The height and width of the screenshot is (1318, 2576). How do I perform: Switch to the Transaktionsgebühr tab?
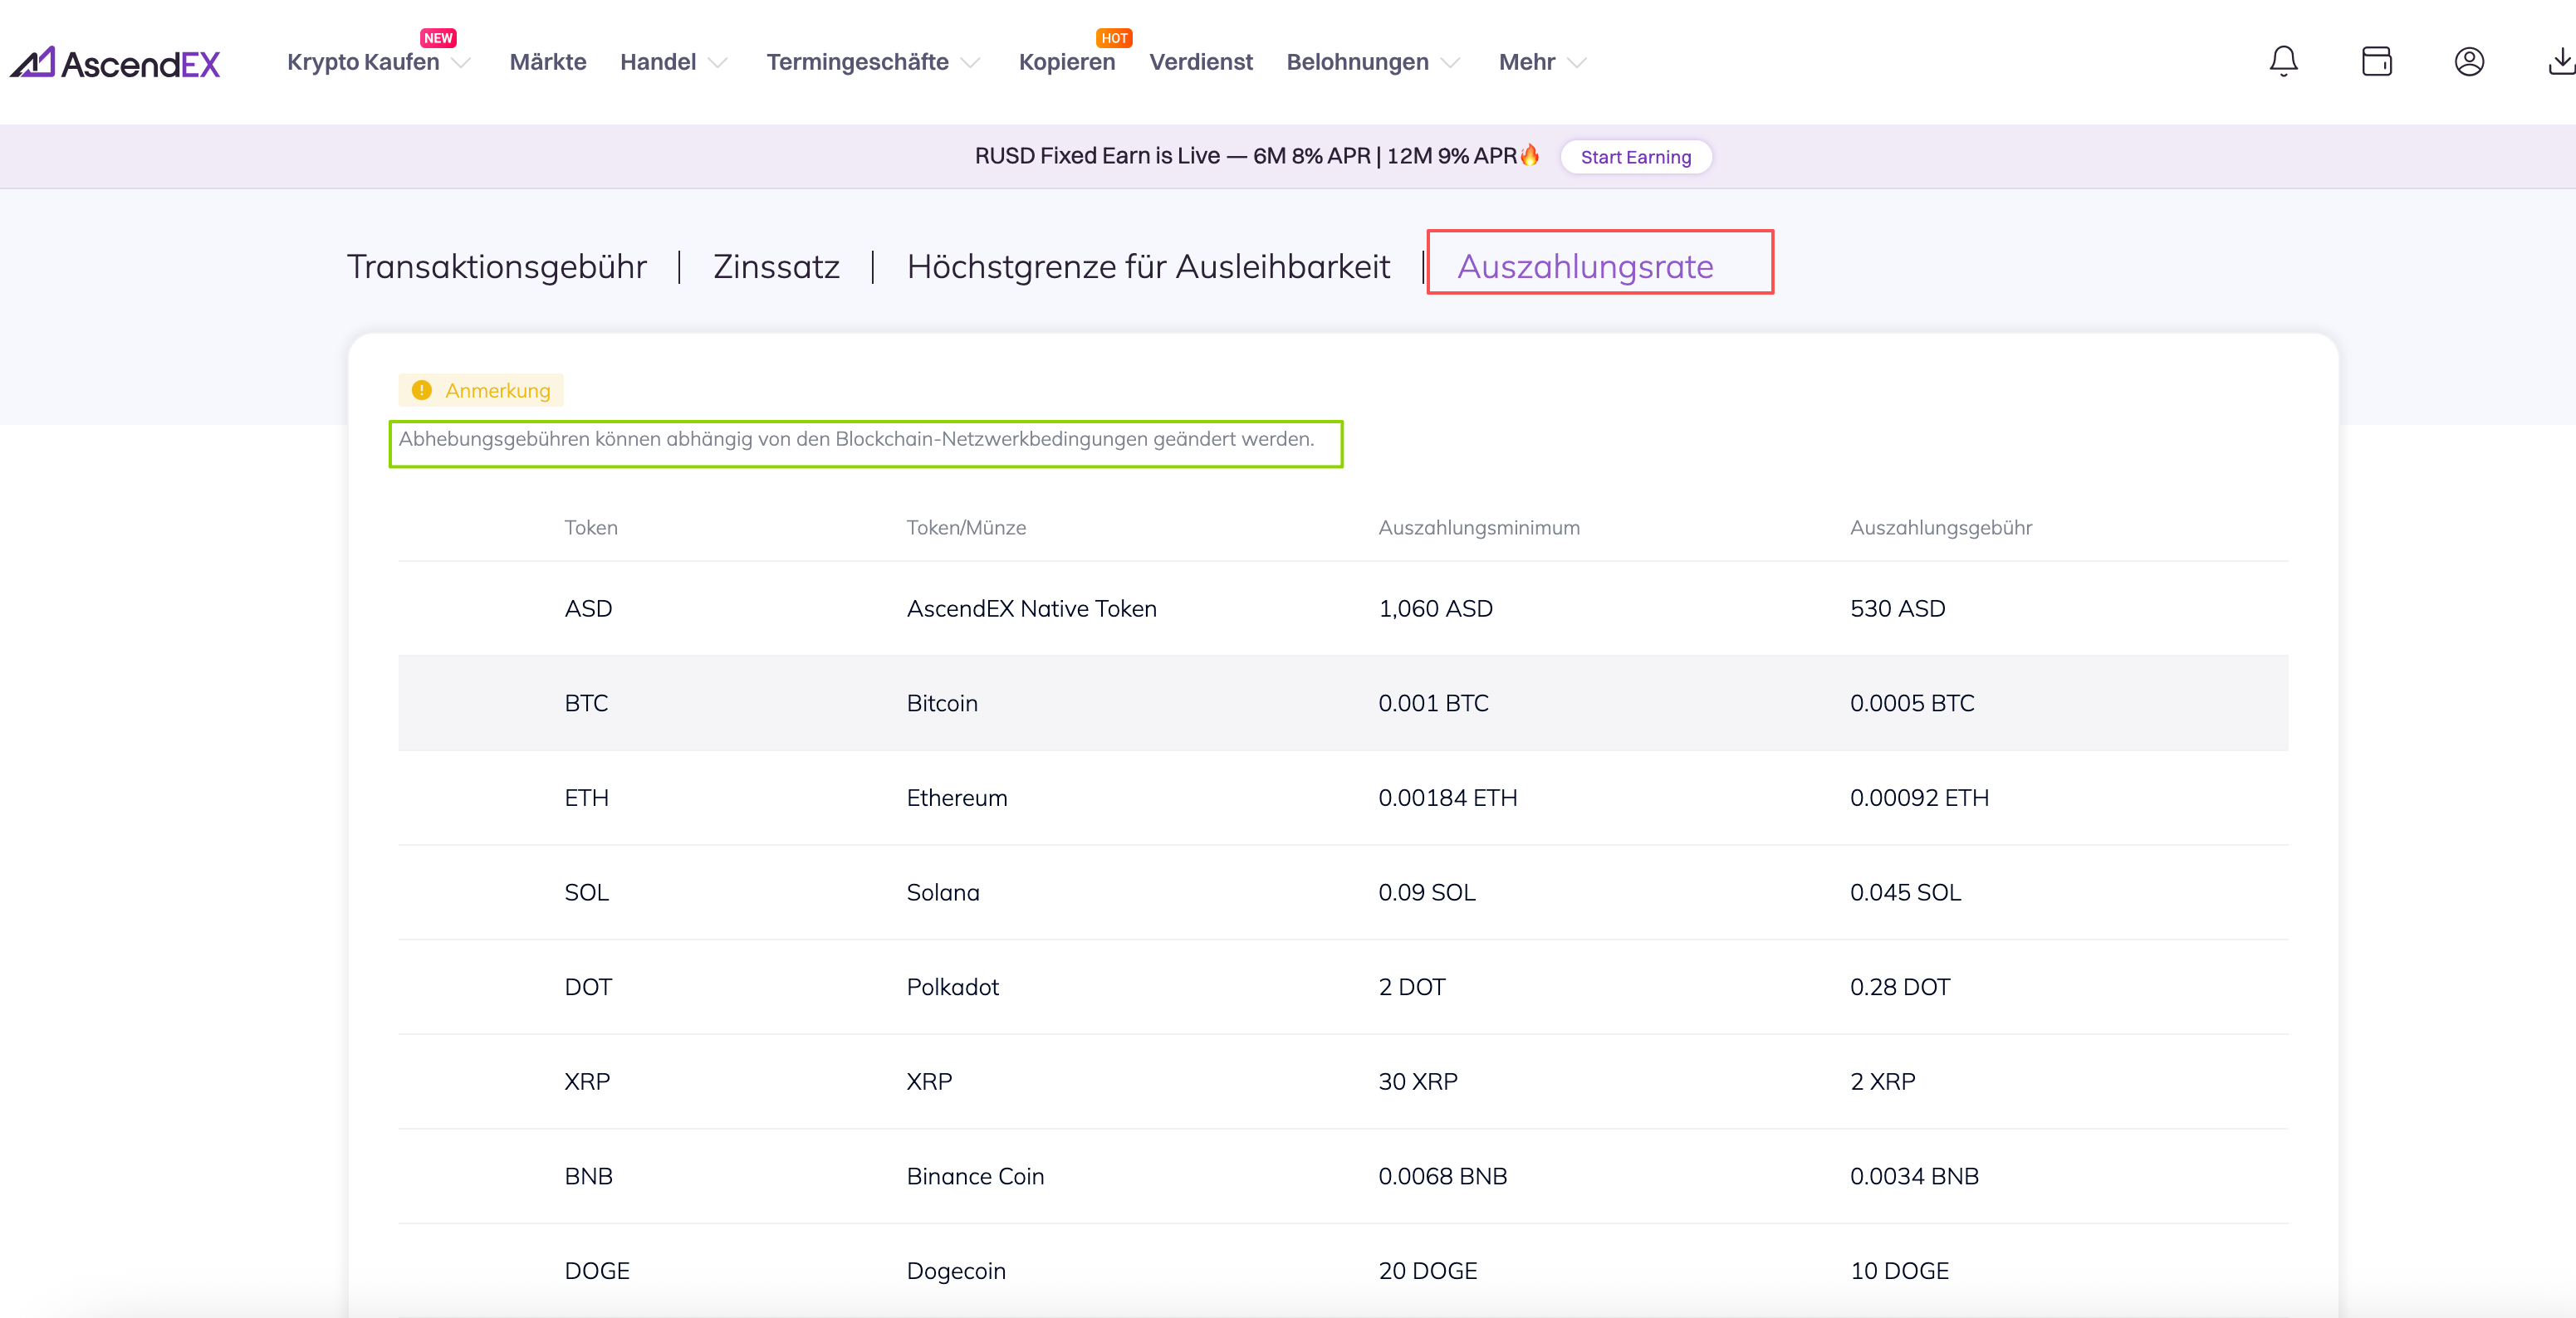pyautogui.click(x=496, y=266)
